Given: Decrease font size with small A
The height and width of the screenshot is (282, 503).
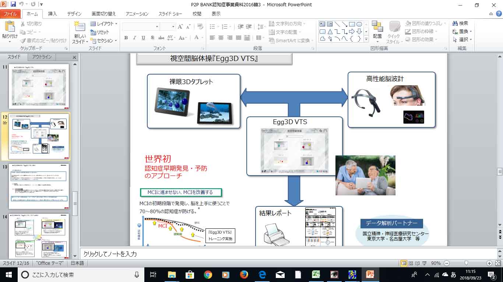Looking at the screenshot, I should (x=189, y=27).
